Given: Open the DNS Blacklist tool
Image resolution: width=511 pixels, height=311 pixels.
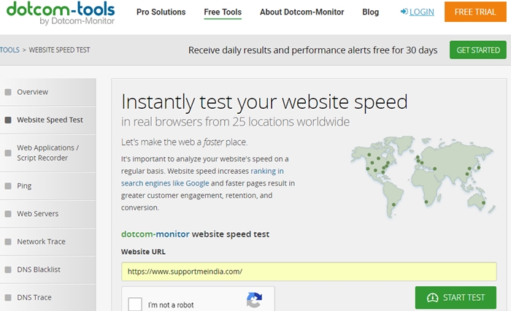Looking at the screenshot, I should point(48,269).
